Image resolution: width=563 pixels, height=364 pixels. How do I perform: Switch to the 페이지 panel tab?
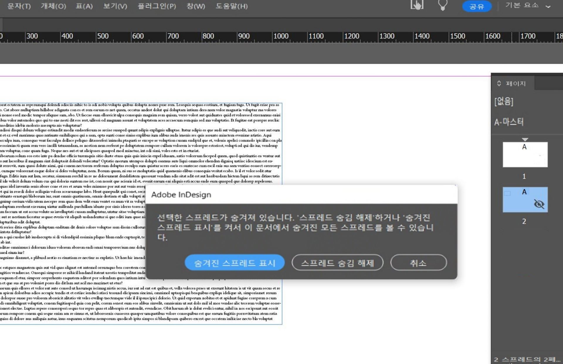tap(515, 83)
